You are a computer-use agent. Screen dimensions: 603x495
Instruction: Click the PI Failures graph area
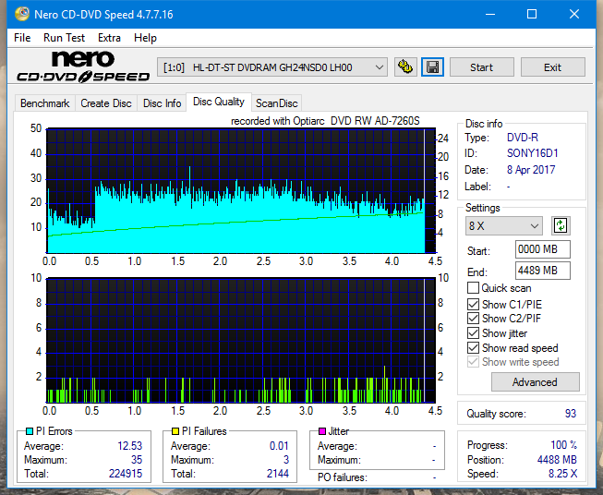241,340
